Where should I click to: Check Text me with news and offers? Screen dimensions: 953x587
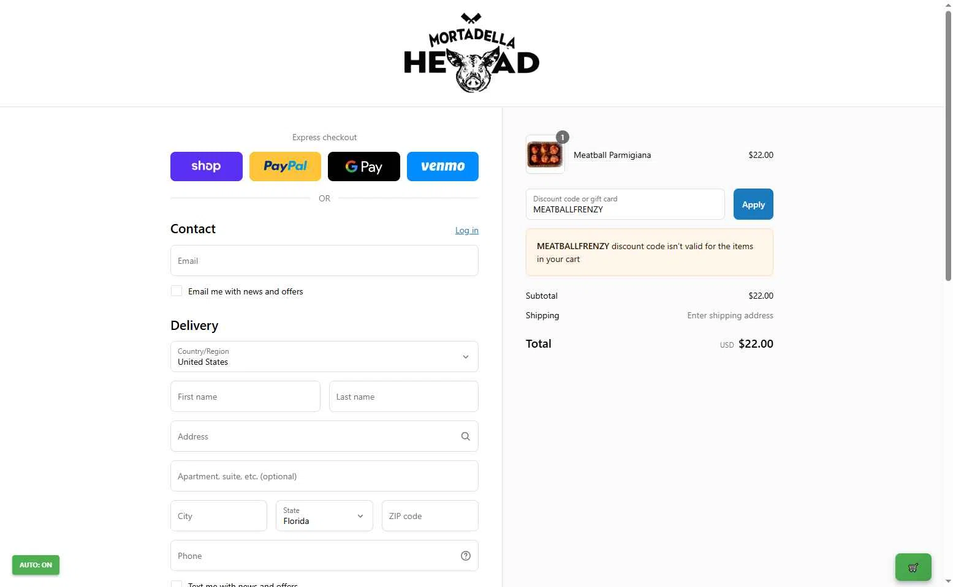177,583
